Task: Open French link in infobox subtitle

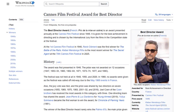Action: tap(163, 36)
